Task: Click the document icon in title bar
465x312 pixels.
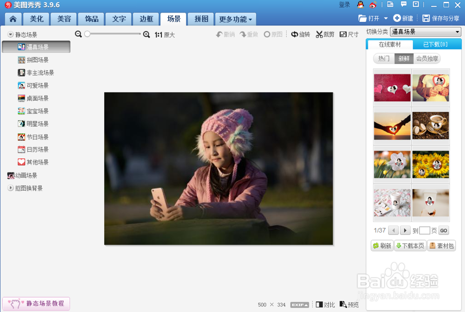Action: point(390,5)
